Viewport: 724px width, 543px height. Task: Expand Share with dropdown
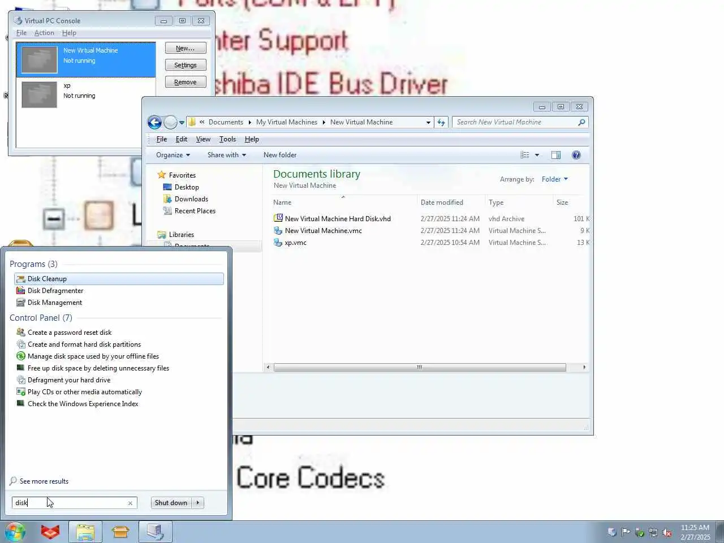[x=227, y=155]
